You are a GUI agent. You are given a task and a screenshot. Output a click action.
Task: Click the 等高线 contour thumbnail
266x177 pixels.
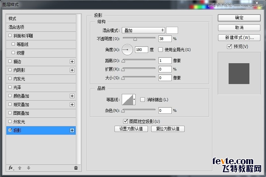coord(127,100)
